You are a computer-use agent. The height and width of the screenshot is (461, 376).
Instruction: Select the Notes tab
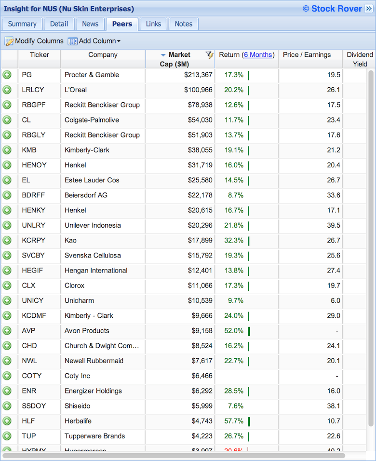[x=184, y=24]
